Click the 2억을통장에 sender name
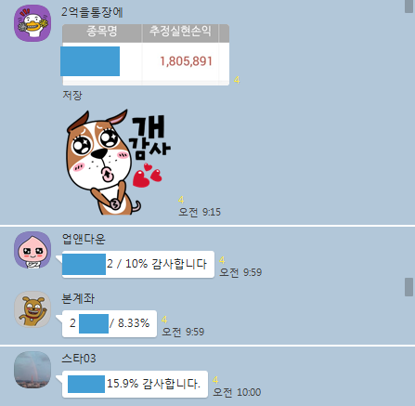The height and width of the screenshot is (406, 415). [x=92, y=12]
